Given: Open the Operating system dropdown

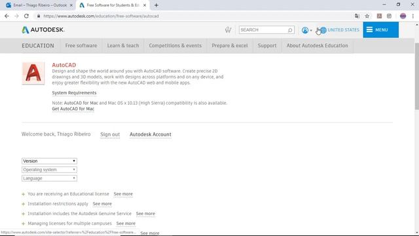Looking at the screenshot, I should coord(50,170).
